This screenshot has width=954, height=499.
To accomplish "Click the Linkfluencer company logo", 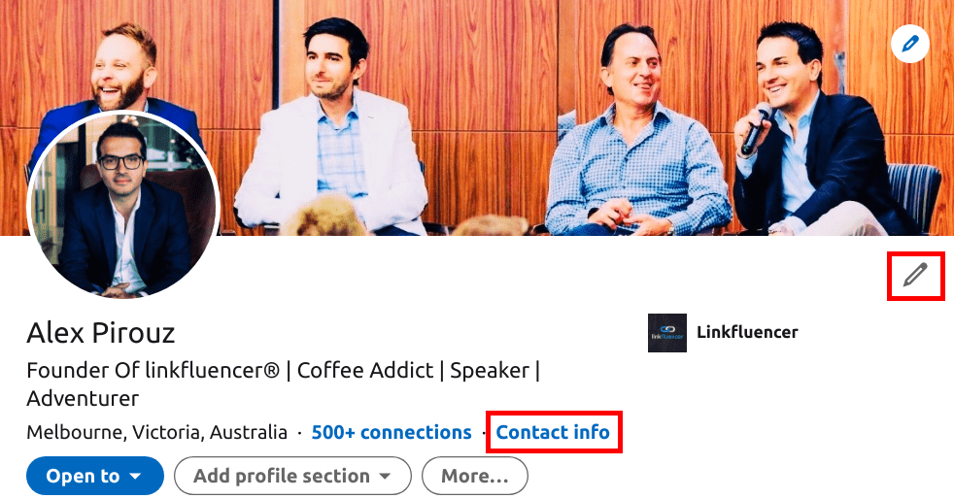I will tap(666, 332).
